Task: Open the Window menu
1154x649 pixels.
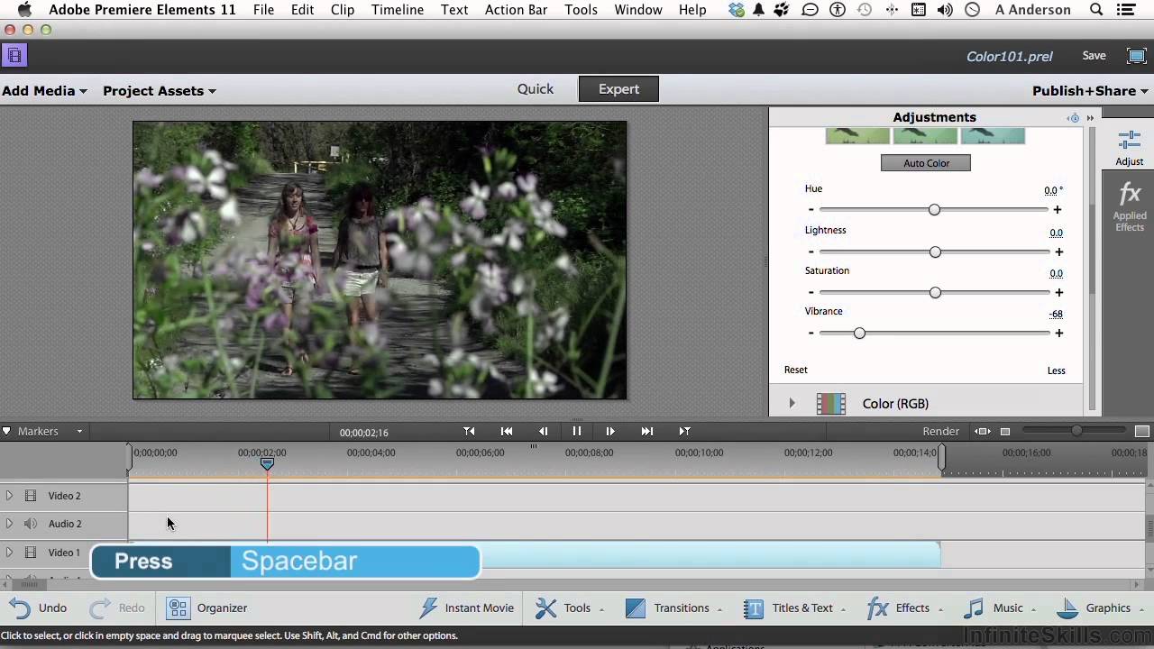Action: [x=638, y=10]
